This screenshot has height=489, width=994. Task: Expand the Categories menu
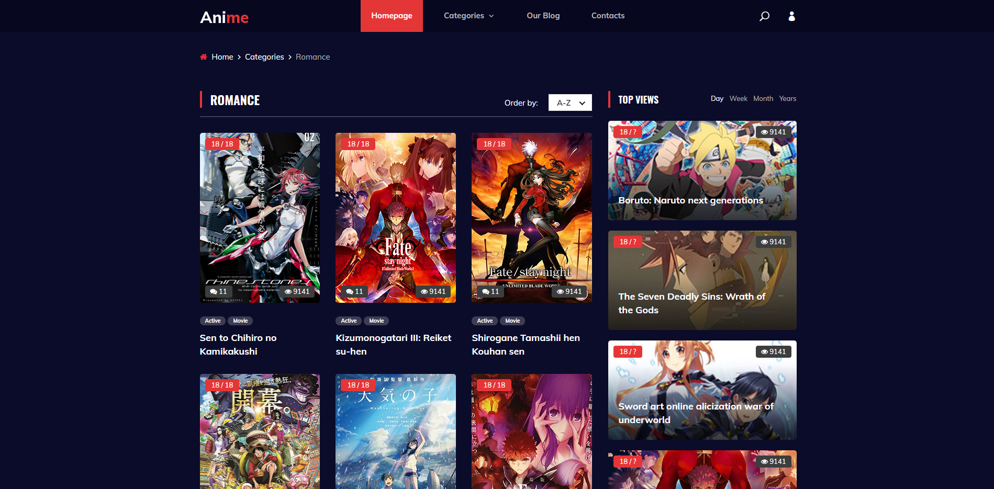pos(468,16)
